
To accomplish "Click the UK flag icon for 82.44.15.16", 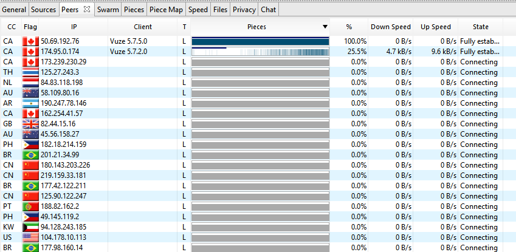I will (30, 124).
